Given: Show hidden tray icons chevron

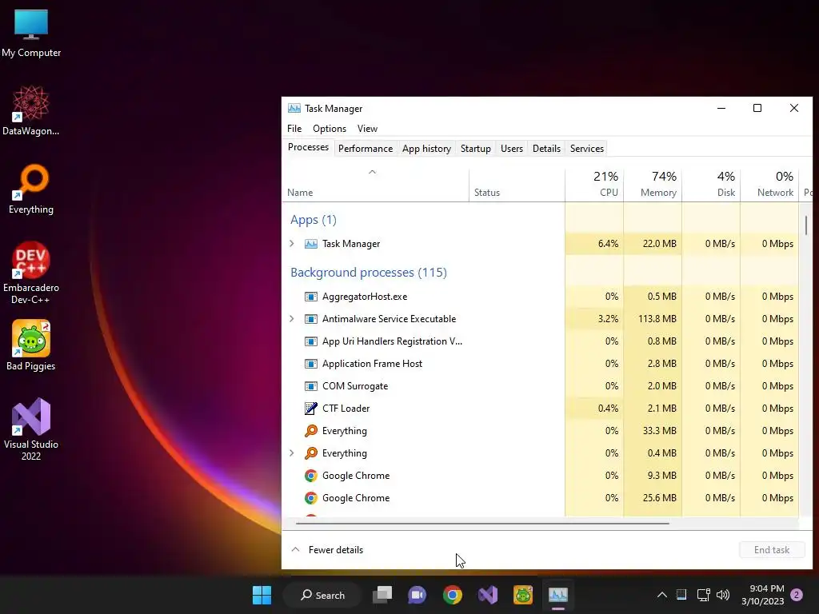Looking at the screenshot, I should click(x=661, y=595).
